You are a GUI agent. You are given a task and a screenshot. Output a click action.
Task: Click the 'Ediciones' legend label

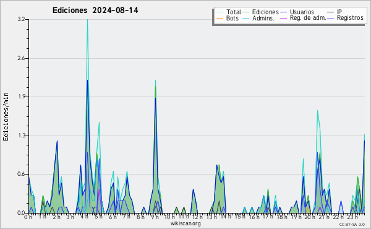point(265,12)
